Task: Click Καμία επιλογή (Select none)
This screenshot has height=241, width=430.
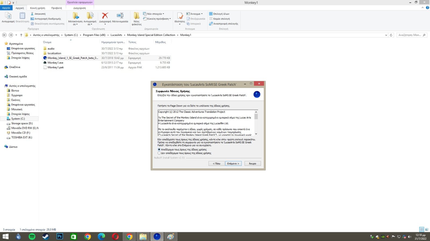Action: [219, 19]
